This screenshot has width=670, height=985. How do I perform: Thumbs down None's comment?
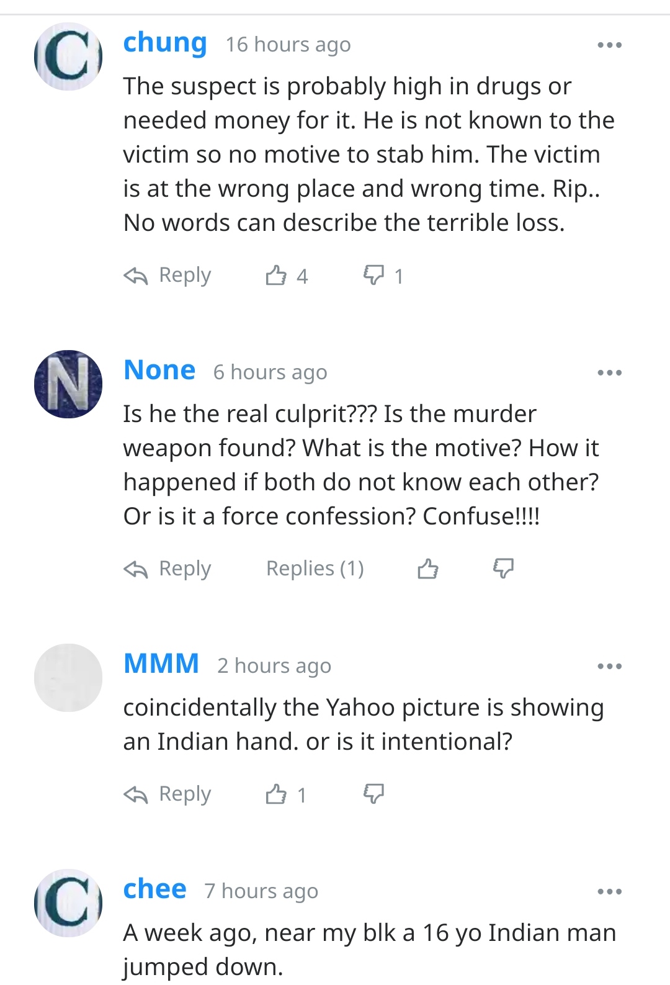[x=503, y=569]
